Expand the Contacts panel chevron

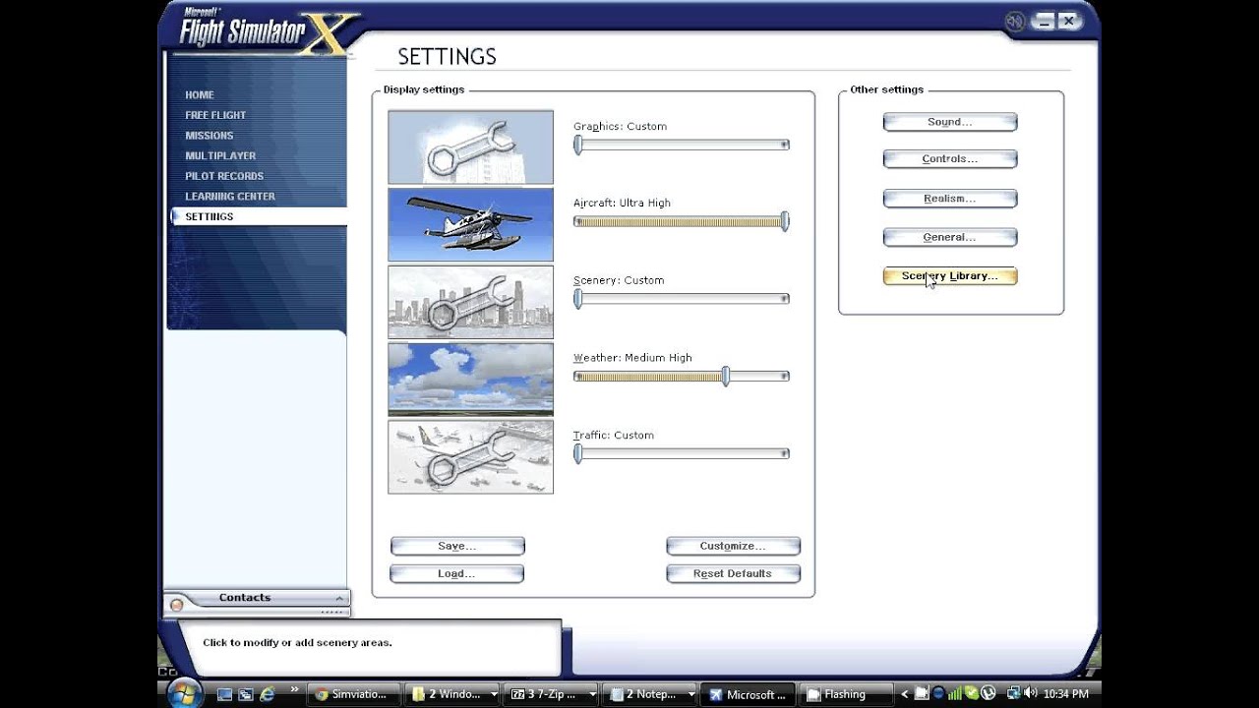339,598
